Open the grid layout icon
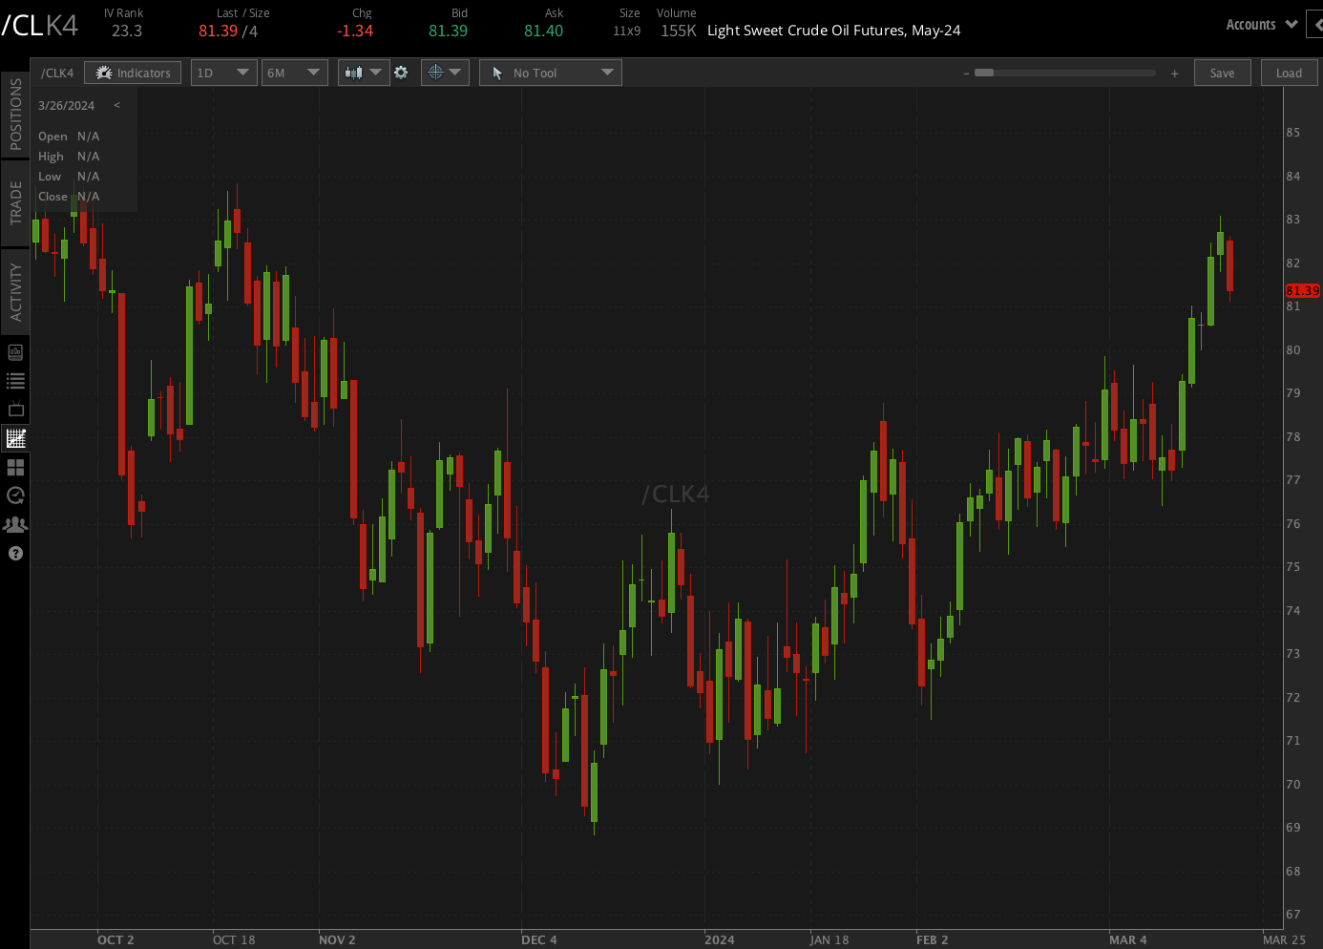Viewport: 1323px width, 949px height. [15, 467]
